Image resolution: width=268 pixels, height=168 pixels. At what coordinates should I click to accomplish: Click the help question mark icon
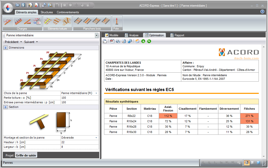(x=262, y=12)
